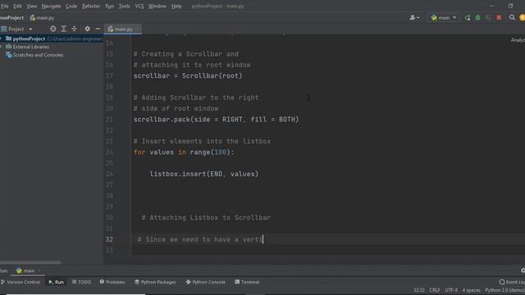
Task: Open the Help menu
Action: 176,6
